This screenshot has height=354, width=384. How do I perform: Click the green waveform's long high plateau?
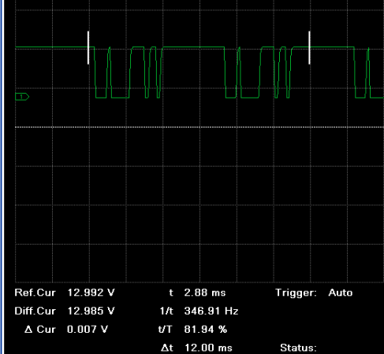click(193, 47)
